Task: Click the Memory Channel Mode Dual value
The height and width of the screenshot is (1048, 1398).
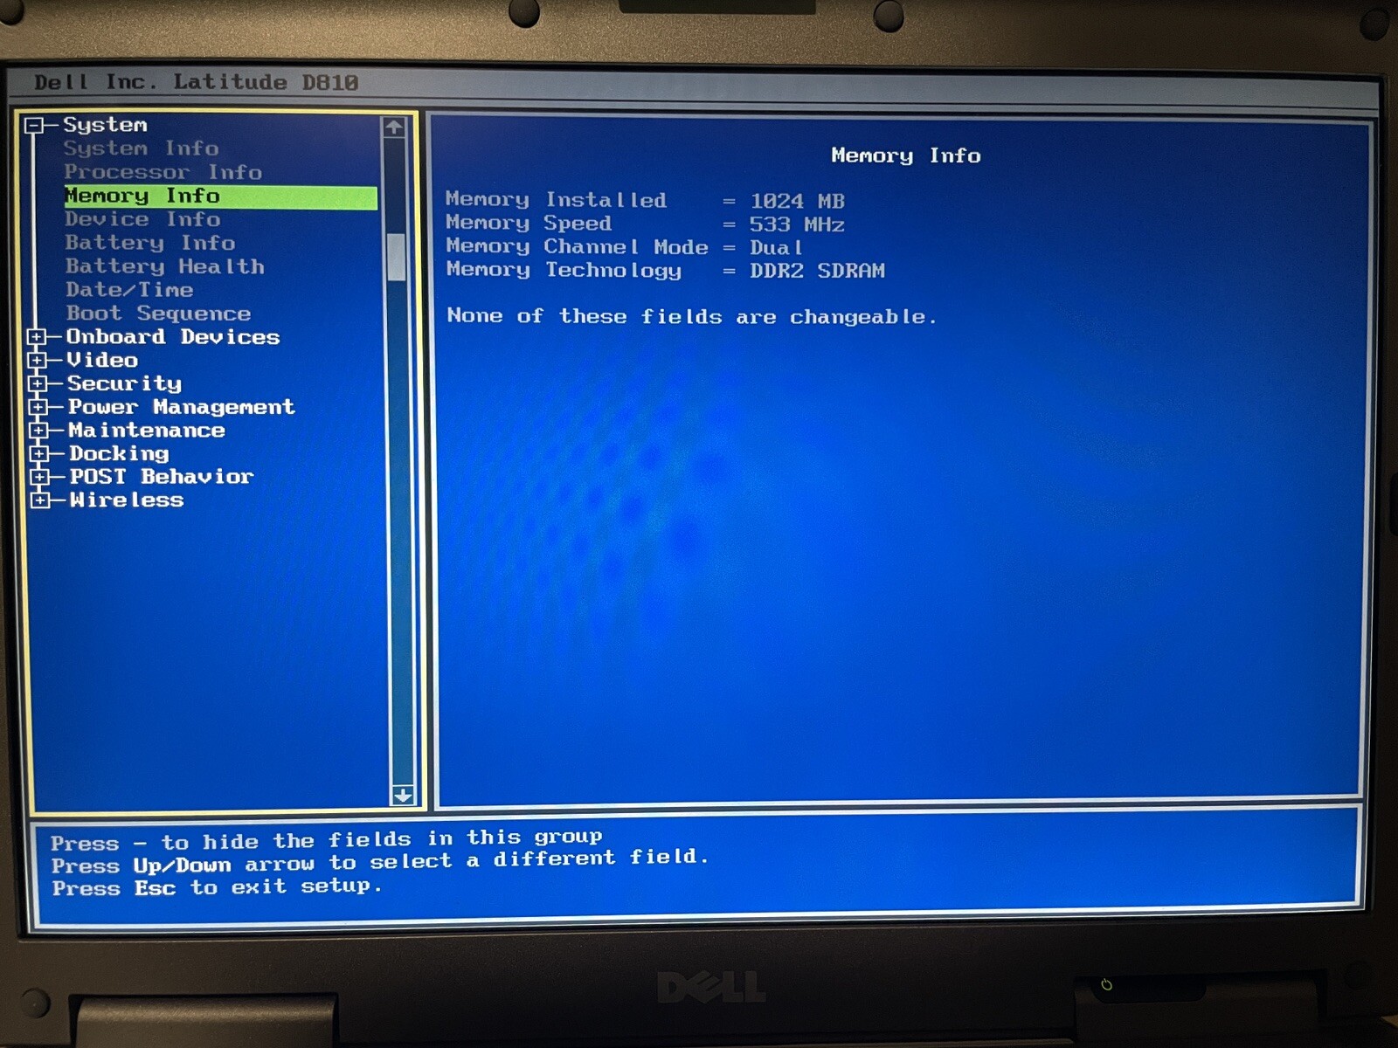Action: click(776, 248)
